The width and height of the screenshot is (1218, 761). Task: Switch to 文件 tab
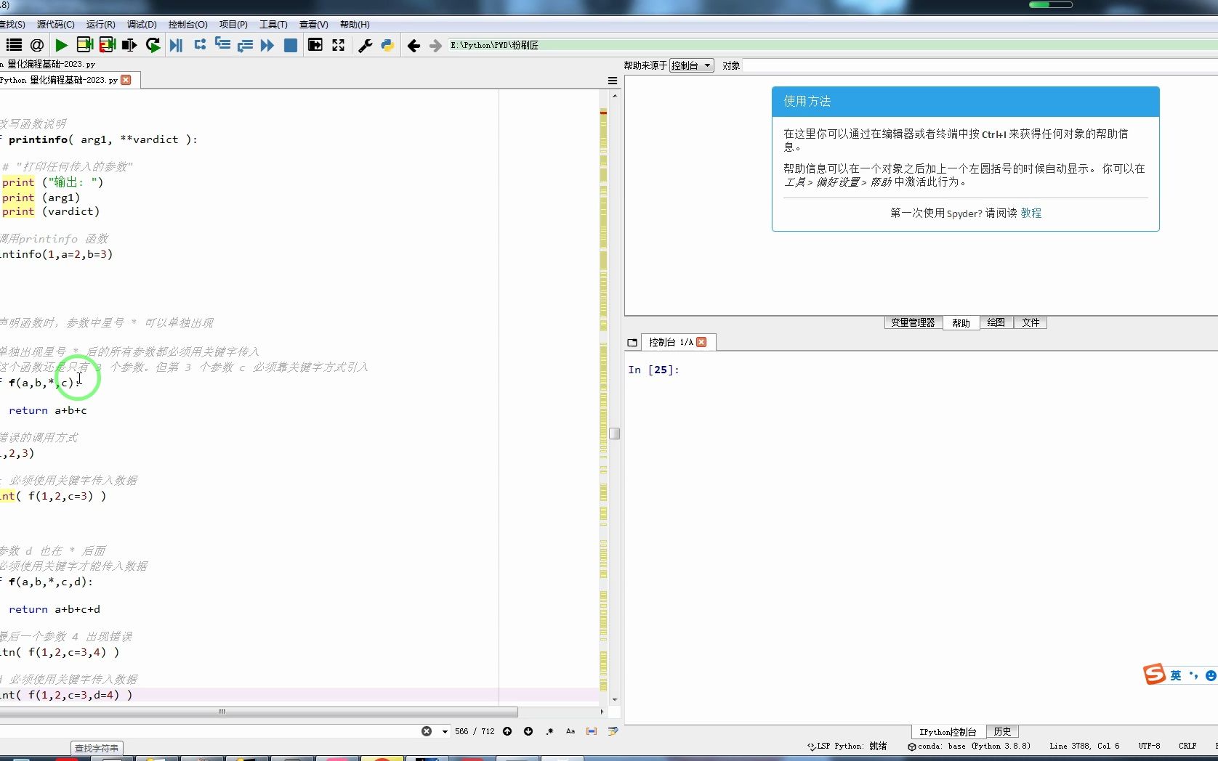(1031, 322)
